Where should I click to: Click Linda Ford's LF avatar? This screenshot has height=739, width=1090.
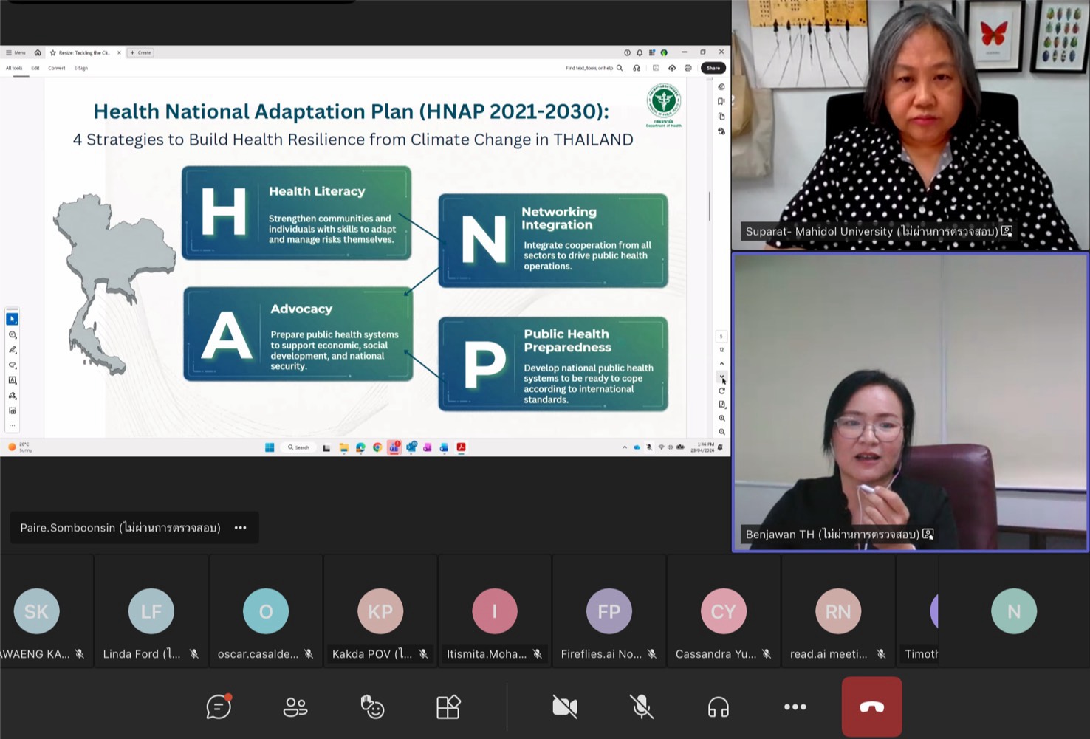click(x=151, y=611)
